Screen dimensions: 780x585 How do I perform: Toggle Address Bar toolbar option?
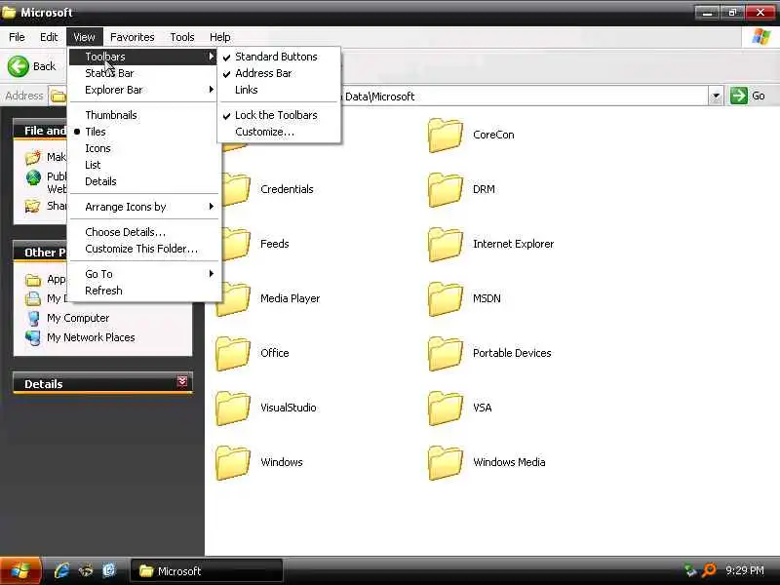click(279, 73)
